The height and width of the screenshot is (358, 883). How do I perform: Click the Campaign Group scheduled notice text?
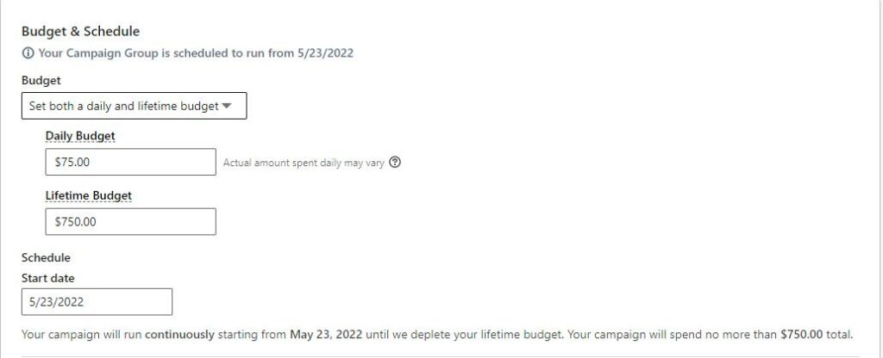coord(196,53)
